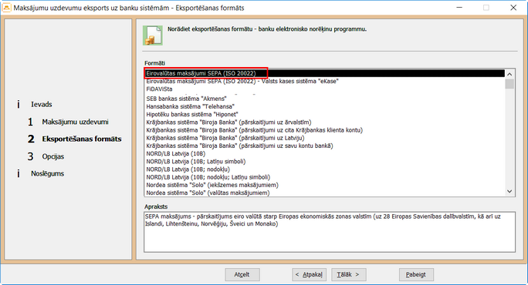Open the Noslēgums wizard step
528x285 pixels.
(48, 174)
